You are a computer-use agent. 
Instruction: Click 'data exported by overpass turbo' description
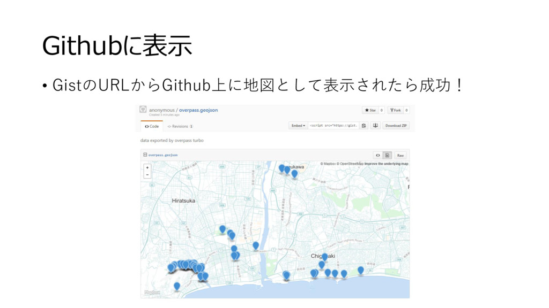[x=172, y=141]
